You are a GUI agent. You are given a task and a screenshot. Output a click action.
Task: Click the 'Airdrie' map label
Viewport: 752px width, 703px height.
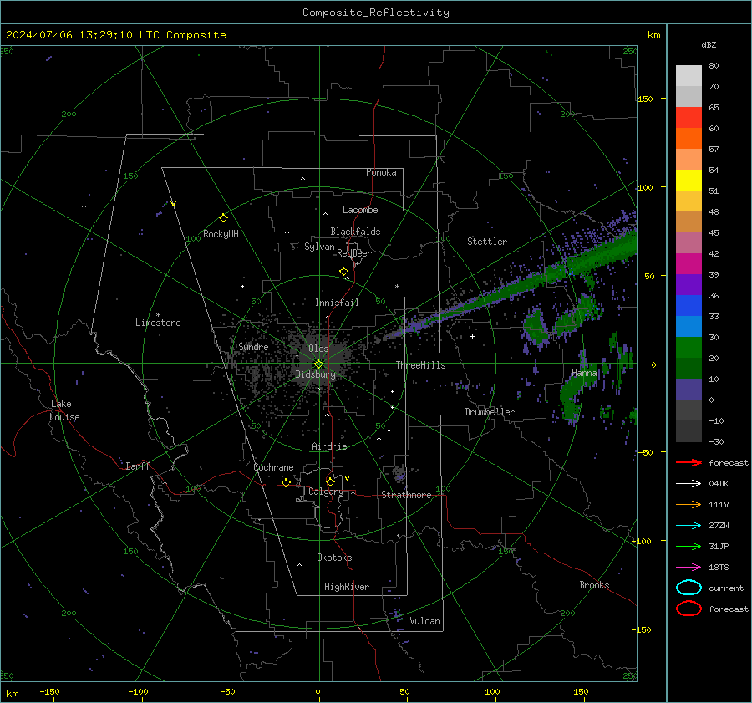pos(329,446)
